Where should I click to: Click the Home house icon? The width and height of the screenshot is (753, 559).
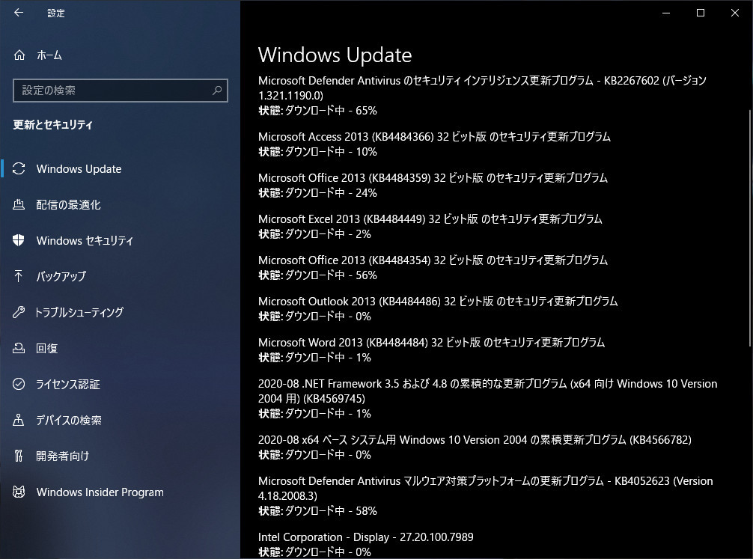pos(19,55)
